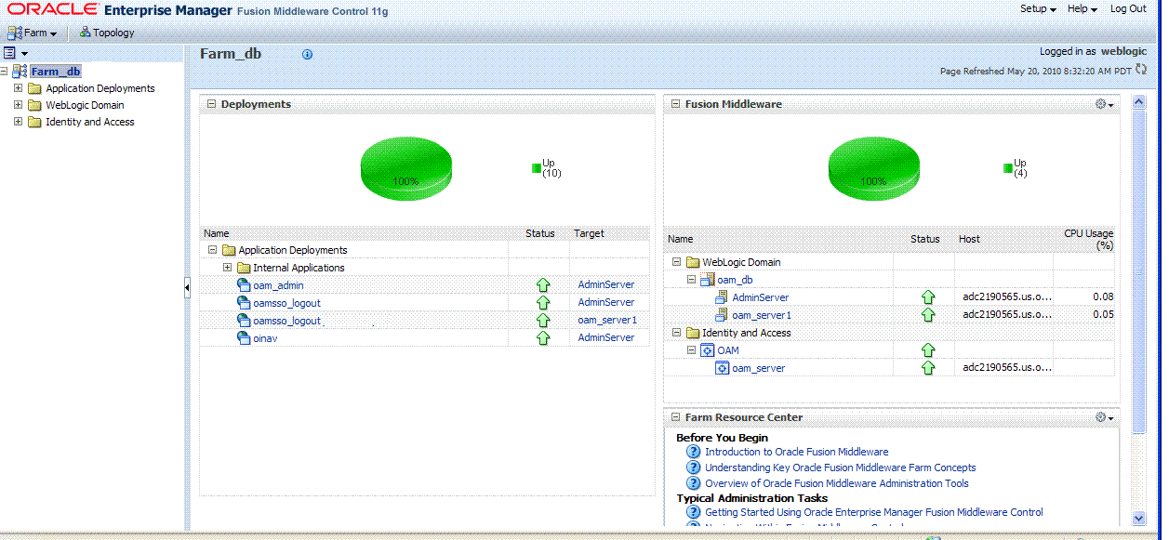1169x540 pixels.
Task: Open the oinav deployment link
Action: coord(265,338)
